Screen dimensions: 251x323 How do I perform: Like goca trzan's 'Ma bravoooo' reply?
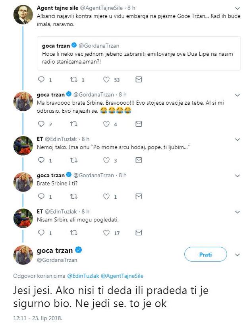pos(106,124)
